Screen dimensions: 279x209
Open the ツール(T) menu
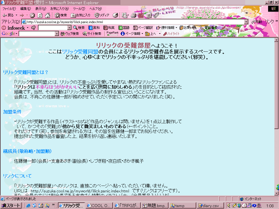(x=79, y=9)
